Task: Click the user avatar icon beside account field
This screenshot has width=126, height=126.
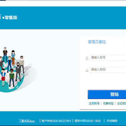Action: tap(87, 58)
